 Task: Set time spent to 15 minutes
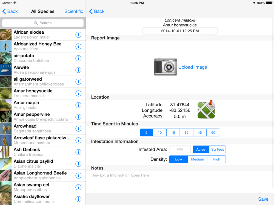pos(173,133)
